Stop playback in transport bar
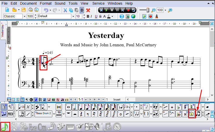The height and width of the screenshot is (132, 215). [112, 10]
